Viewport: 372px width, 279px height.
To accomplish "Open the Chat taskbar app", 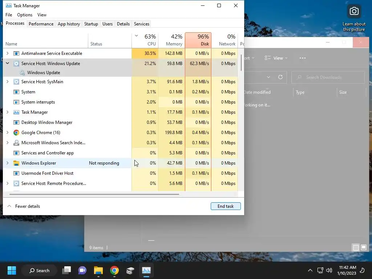I will coord(82,270).
